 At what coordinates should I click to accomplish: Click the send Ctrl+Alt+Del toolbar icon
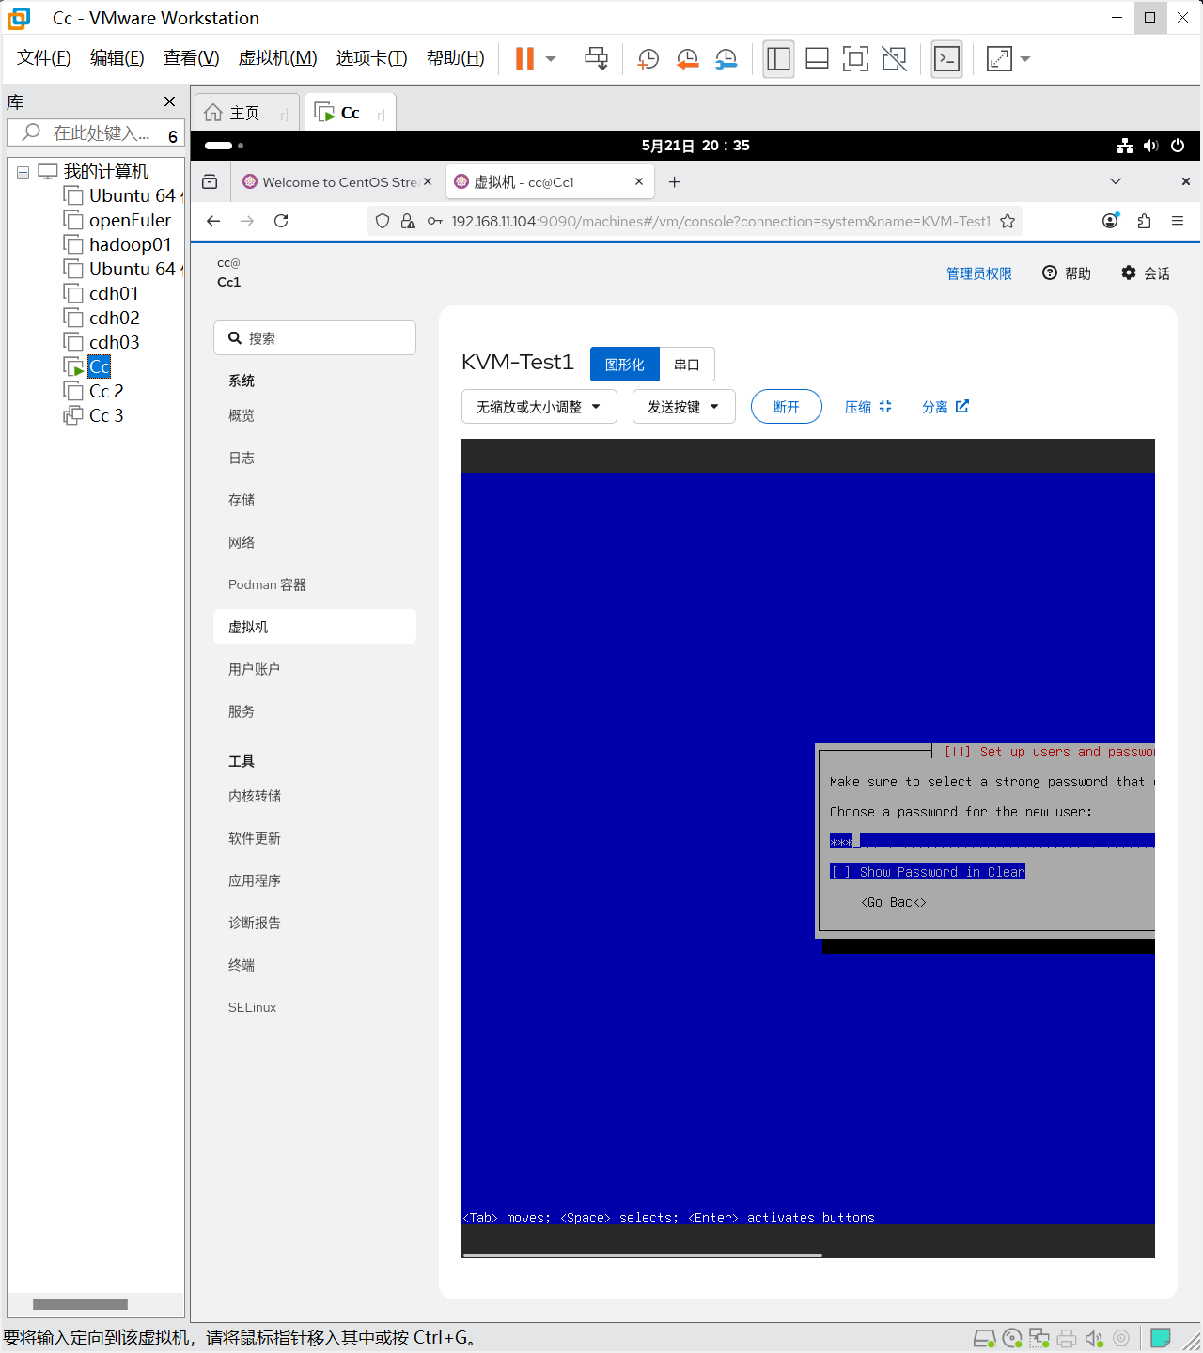tap(596, 58)
